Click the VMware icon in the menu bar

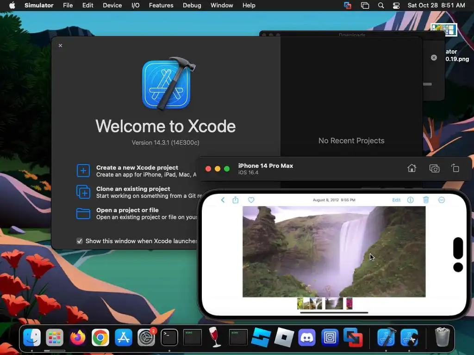(x=348, y=6)
